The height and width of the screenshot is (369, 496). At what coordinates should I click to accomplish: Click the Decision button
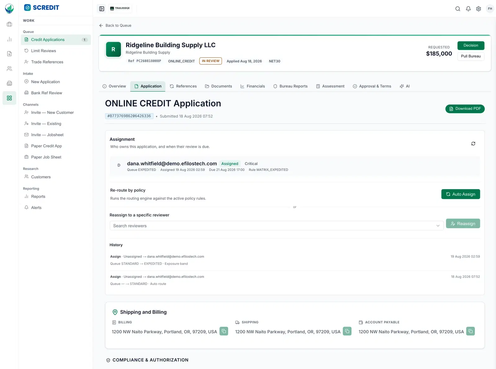tap(471, 46)
